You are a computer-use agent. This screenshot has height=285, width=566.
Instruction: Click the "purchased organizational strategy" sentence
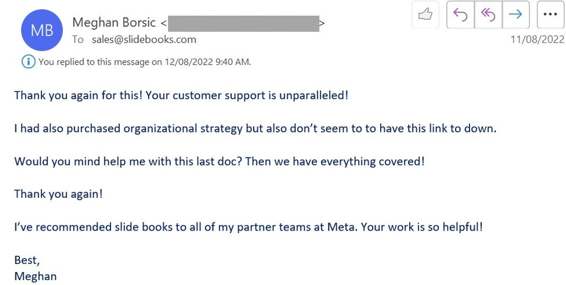[255, 129]
